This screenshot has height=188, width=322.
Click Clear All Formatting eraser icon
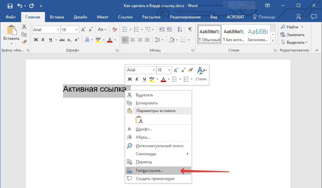(115, 29)
